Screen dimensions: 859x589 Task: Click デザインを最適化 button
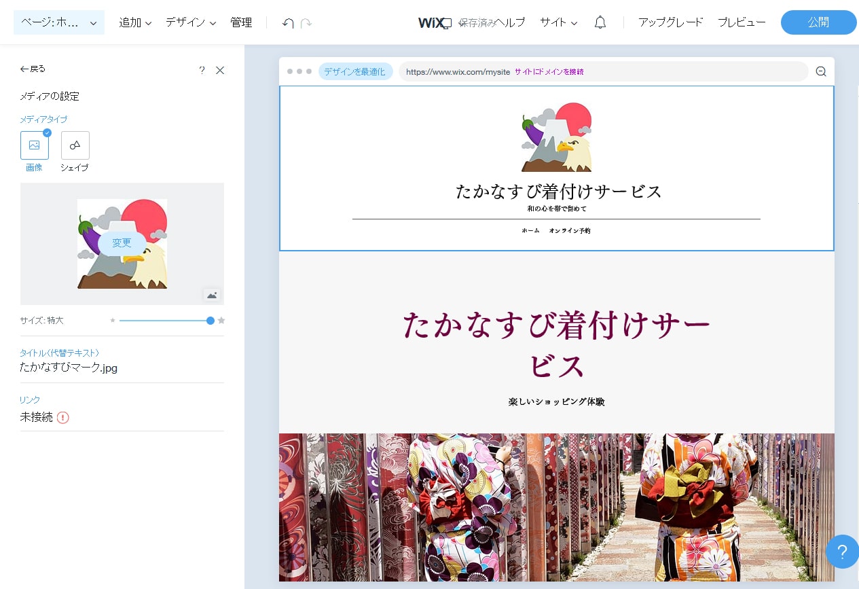355,71
